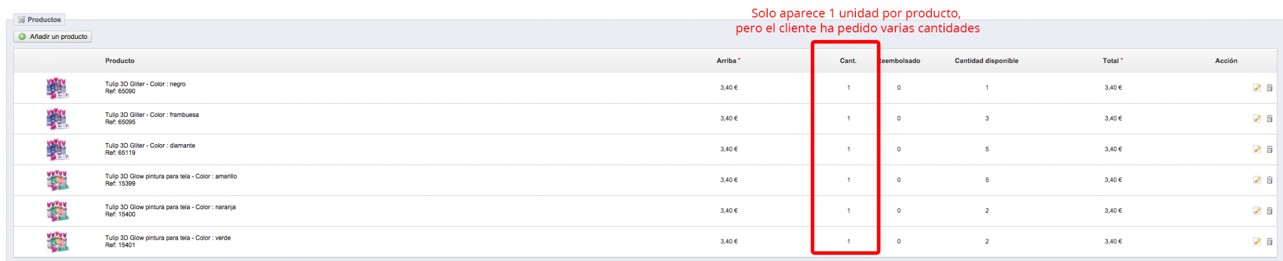This screenshot has width=1283, height=261.
Task: Click the edit pencil for Tulip 3D Gliter negro
Action: 1257,88
